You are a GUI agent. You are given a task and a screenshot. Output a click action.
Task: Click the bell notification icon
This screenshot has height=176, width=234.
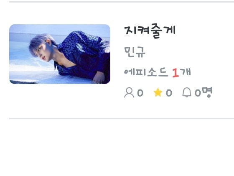pos(187,92)
